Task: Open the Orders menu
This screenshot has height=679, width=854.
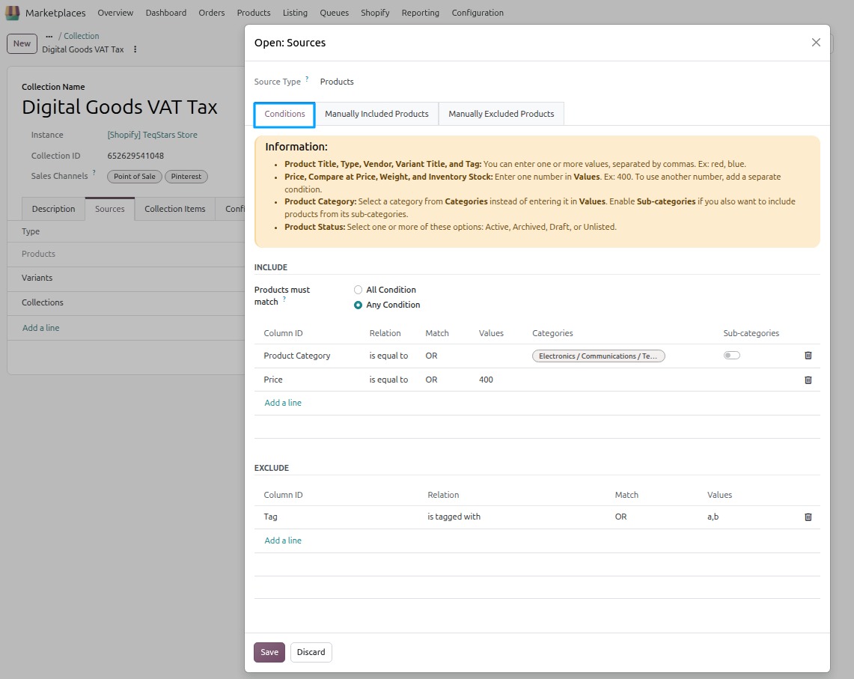Action: tap(211, 13)
